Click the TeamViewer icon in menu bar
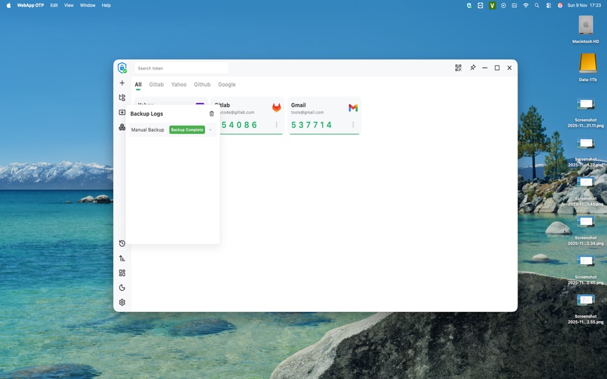607x379 pixels. coord(480,5)
